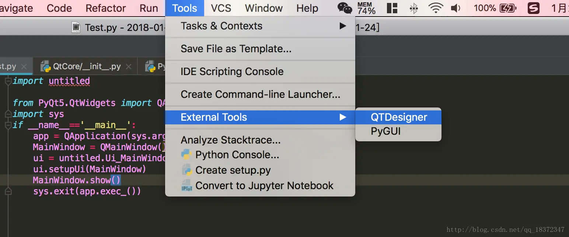This screenshot has width=569, height=237.
Task: Open IDE Scripting Console
Action: pyautogui.click(x=260, y=71)
